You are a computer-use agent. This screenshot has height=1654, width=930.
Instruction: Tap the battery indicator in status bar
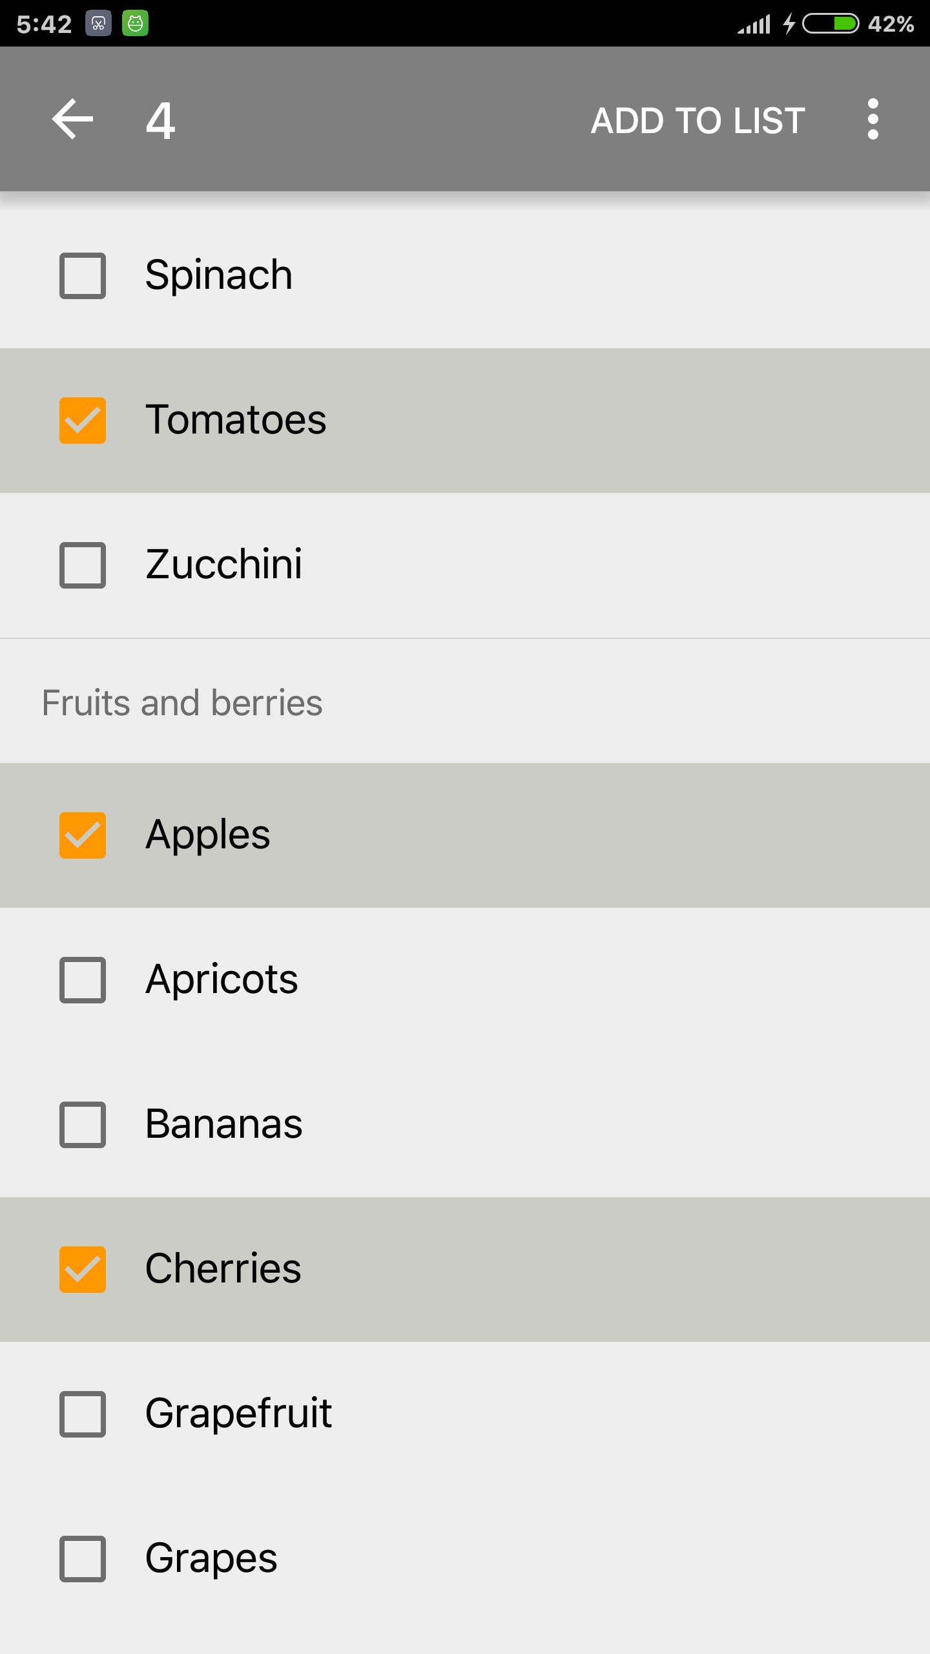point(831,24)
